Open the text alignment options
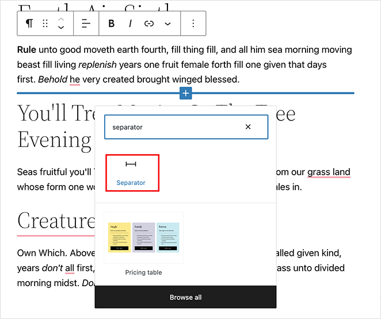 click(86, 24)
